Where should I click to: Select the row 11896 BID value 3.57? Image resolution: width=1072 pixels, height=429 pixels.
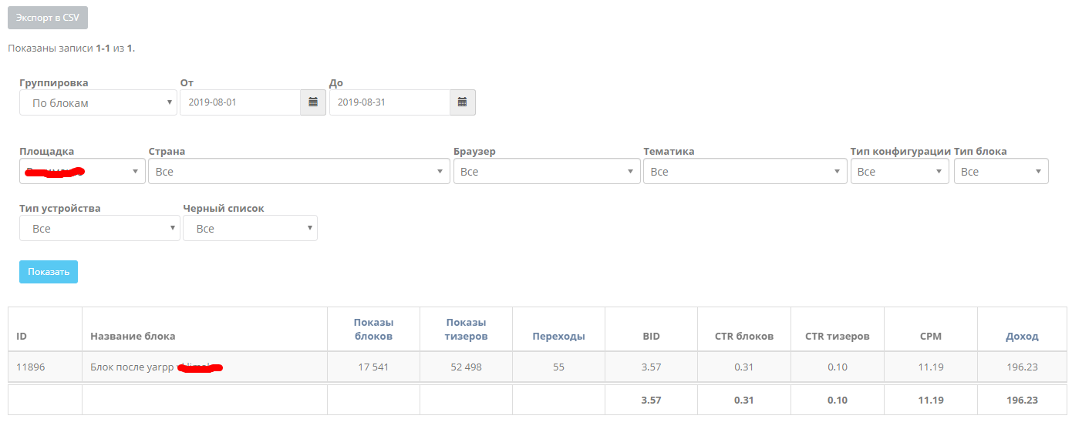[x=651, y=367]
